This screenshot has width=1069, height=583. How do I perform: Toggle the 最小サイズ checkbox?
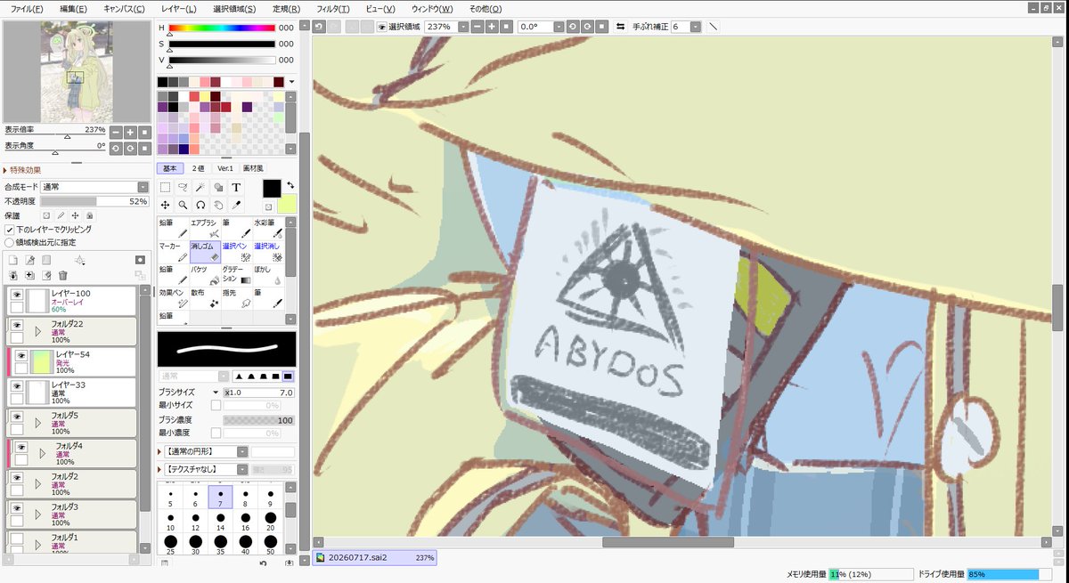(216, 405)
